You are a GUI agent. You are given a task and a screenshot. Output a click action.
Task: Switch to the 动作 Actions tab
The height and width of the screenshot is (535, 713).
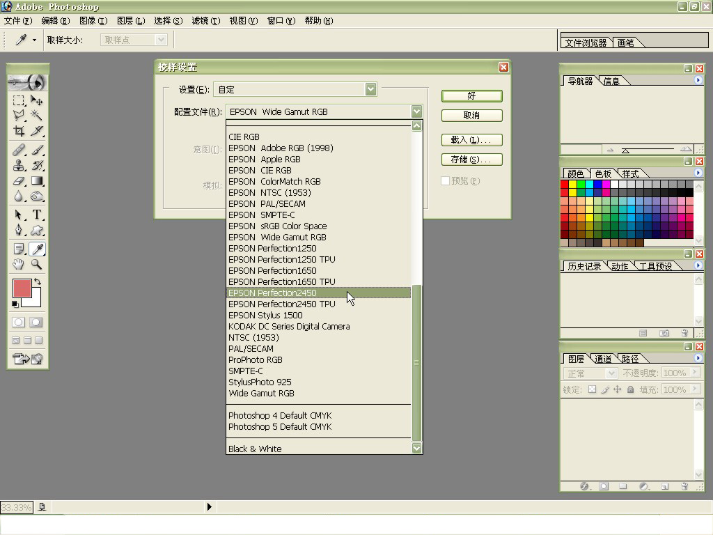tap(619, 267)
